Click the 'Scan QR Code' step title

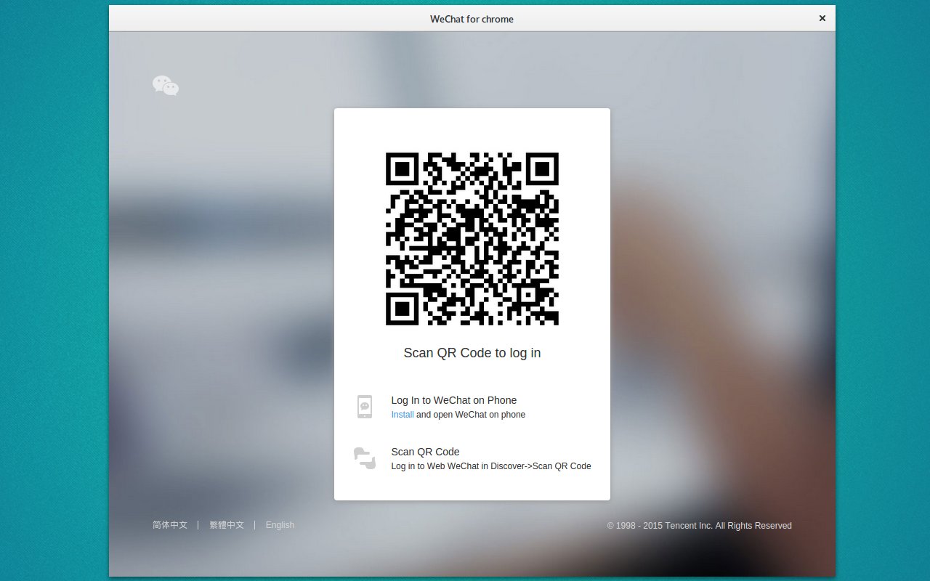[425, 452]
